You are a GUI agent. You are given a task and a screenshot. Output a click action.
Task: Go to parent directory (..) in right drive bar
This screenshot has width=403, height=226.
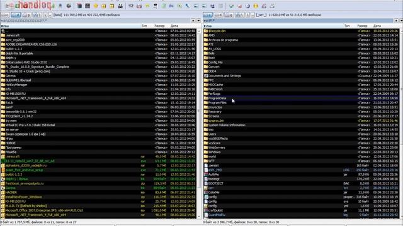[253, 15]
